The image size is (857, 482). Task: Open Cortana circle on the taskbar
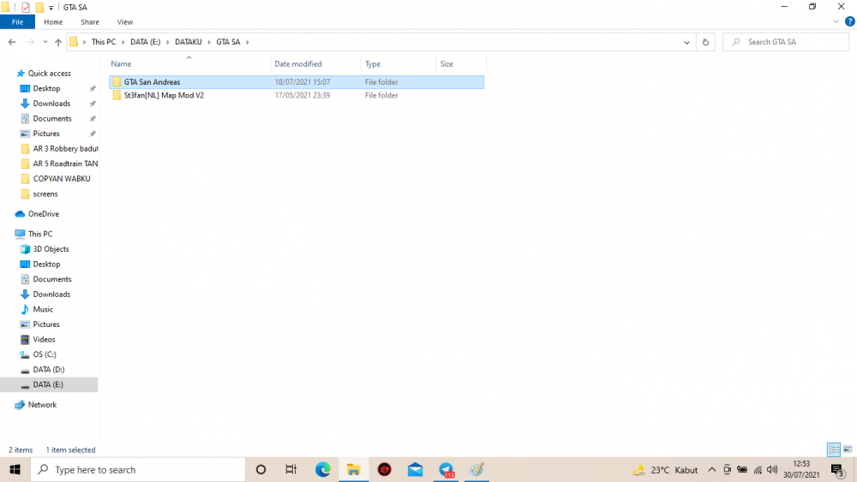(x=261, y=469)
